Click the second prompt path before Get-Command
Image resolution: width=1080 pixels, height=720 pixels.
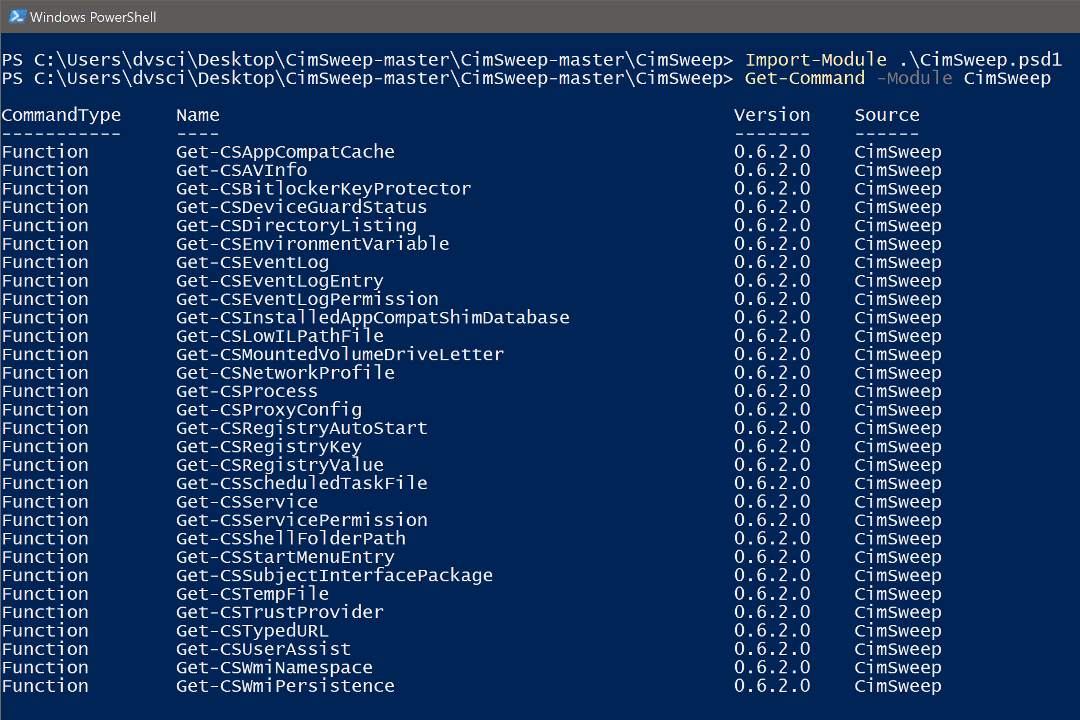pyautogui.click(x=367, y=78)
